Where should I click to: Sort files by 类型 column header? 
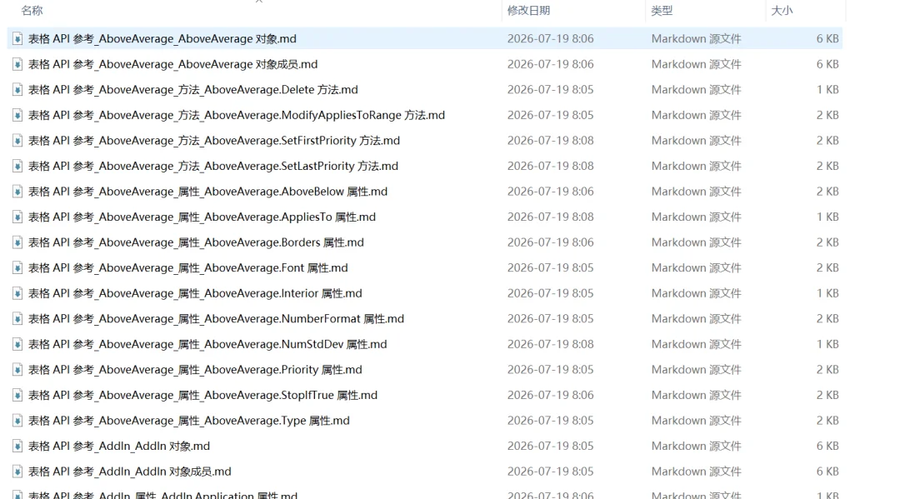coord(662,10)
